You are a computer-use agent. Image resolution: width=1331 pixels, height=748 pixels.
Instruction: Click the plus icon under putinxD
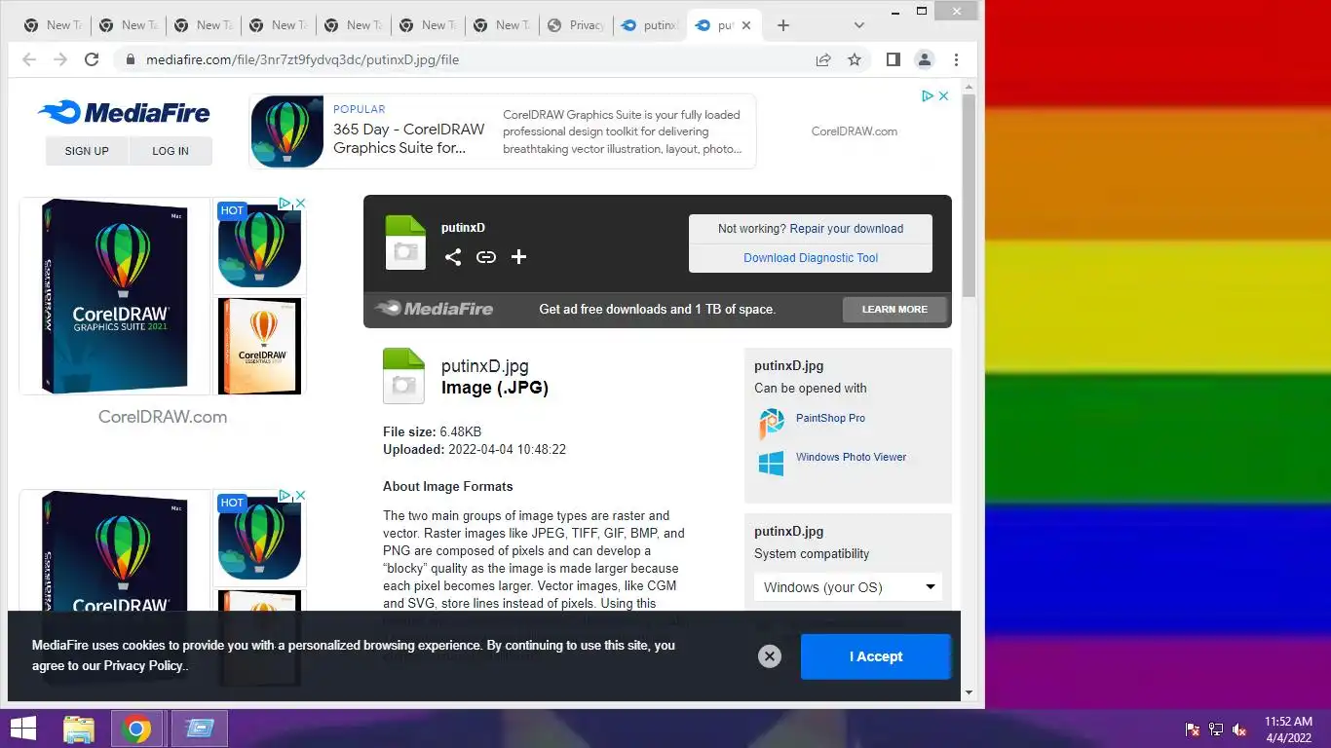pos(519,257)
